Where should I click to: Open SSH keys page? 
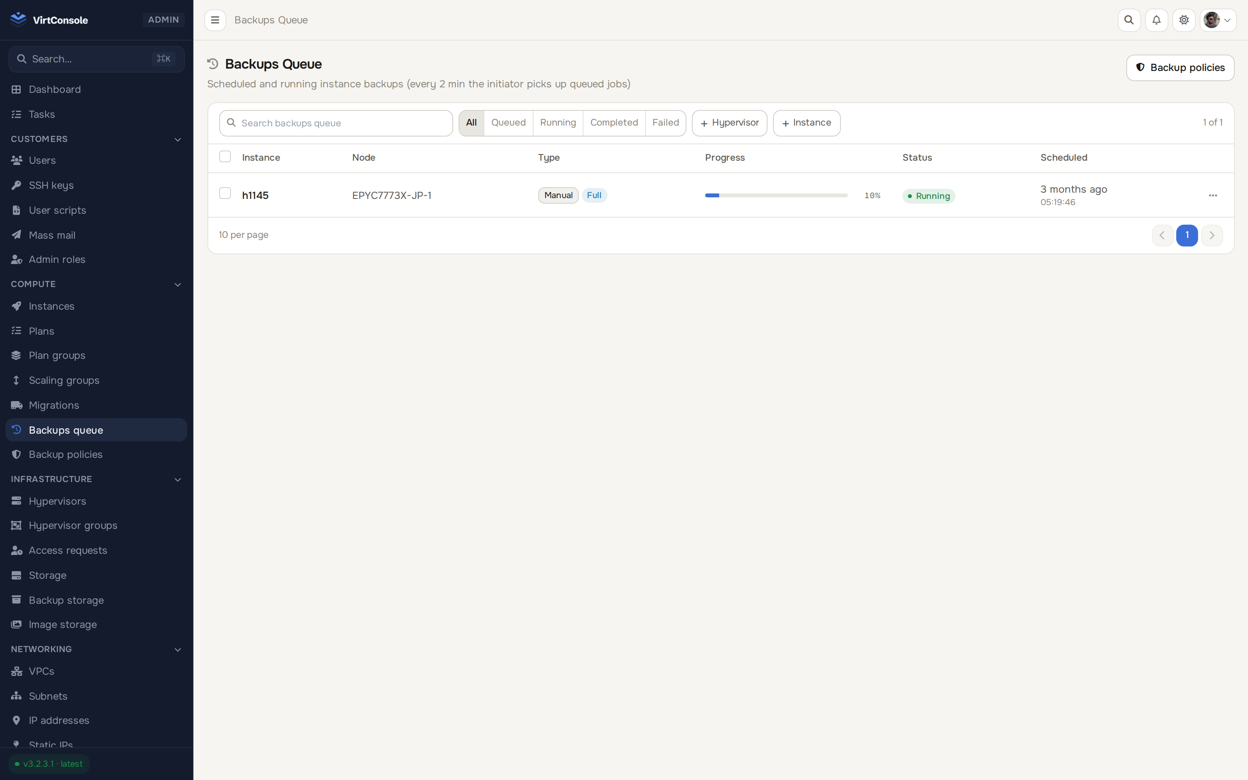click(x=96, y=185)
